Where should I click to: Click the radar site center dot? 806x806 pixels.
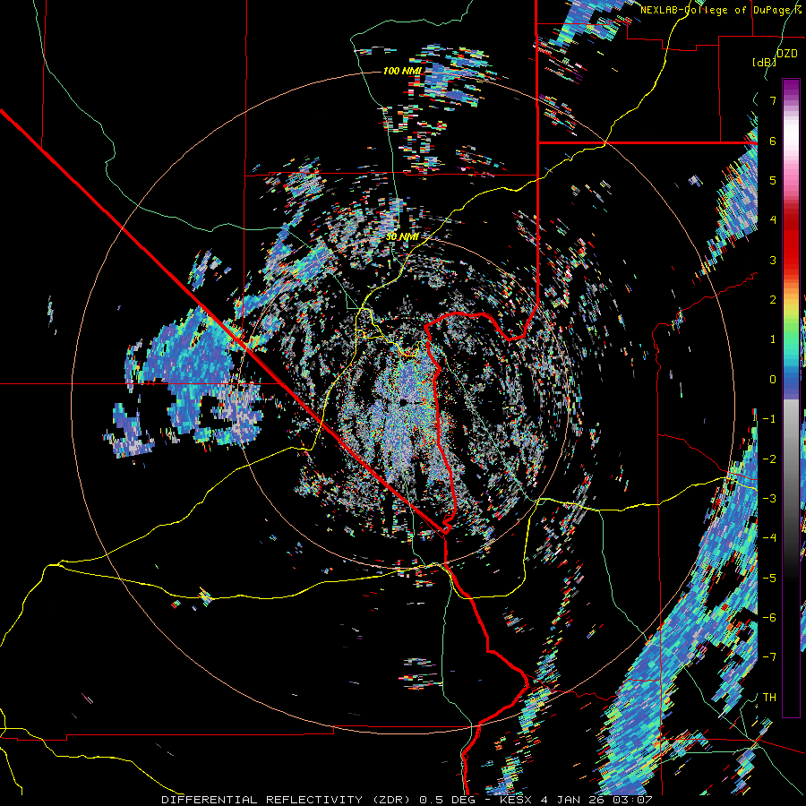coord(404,401)
